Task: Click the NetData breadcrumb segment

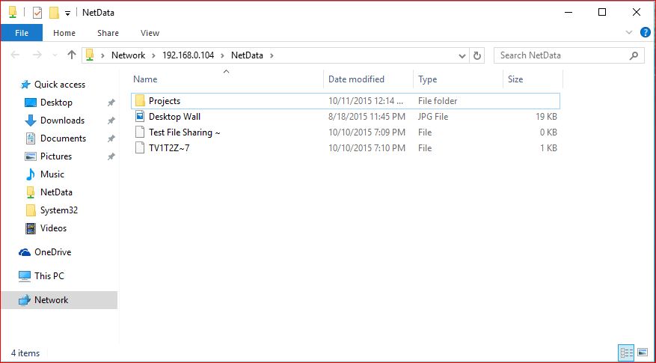Action: (247, 55)
